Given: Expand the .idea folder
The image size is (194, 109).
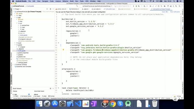Looking at the screenshot, I should (x=15, y=15).
